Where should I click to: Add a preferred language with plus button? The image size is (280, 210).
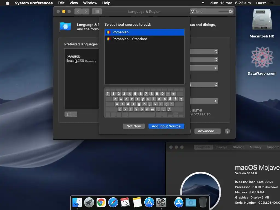[x=68, y=114]
